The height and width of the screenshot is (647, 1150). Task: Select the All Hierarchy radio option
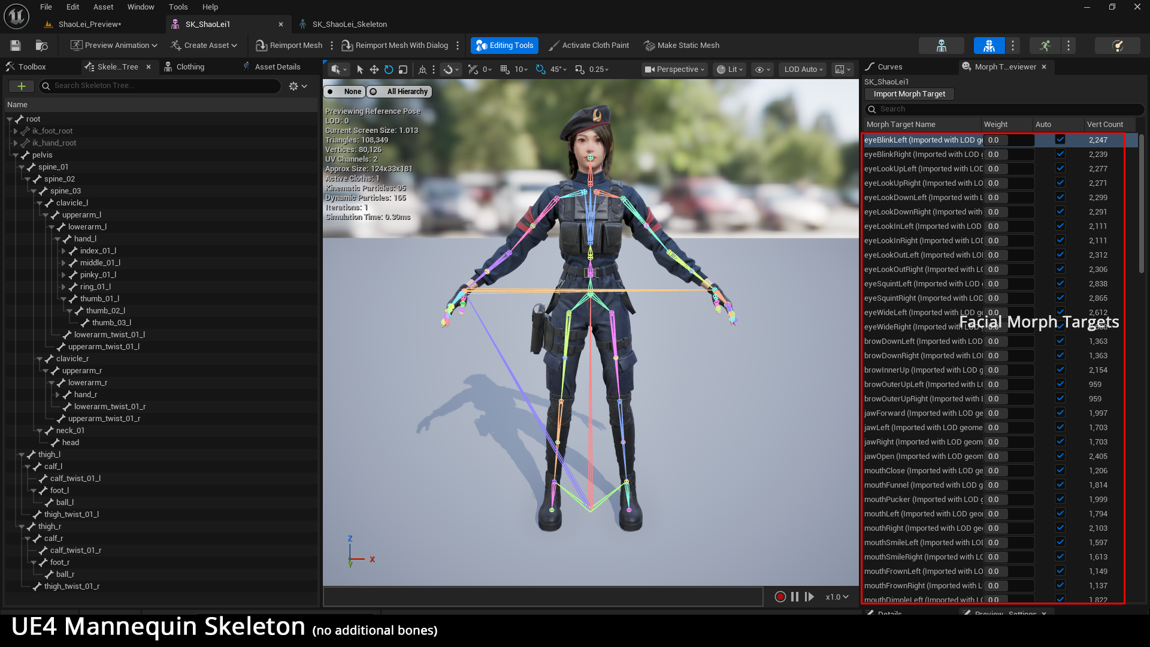400,92
